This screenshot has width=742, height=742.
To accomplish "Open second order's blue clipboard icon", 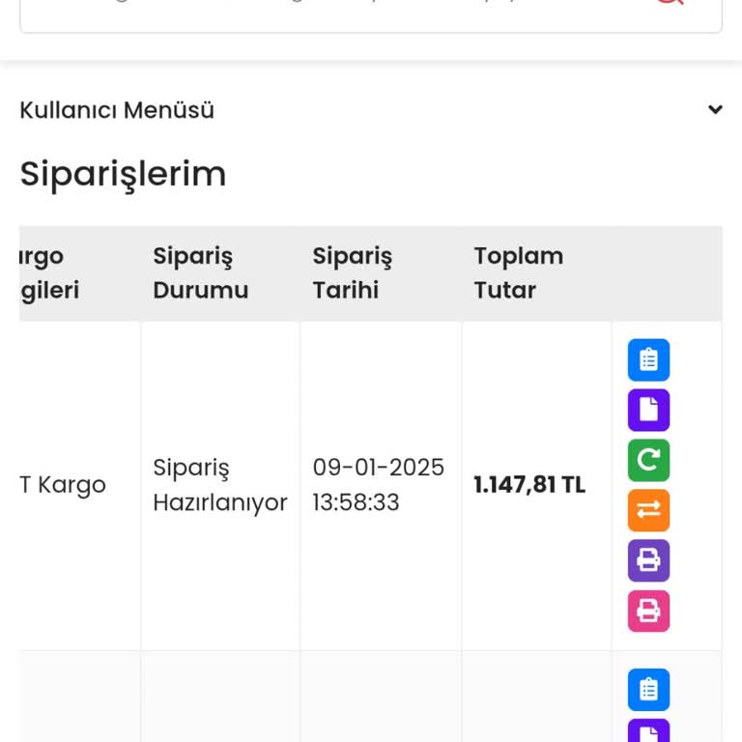I will [x=648, y=690].
